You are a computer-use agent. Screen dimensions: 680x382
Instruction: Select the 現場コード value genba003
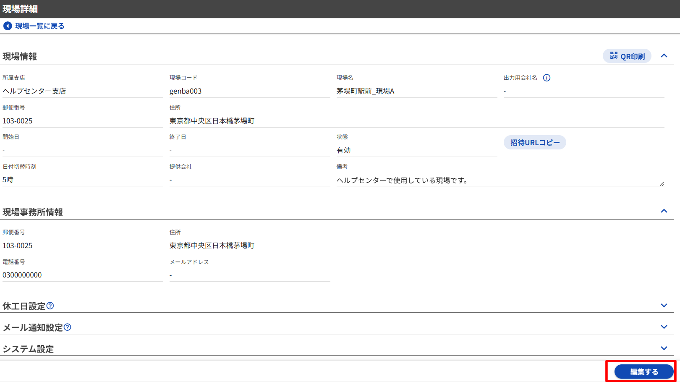coord(186,91)
